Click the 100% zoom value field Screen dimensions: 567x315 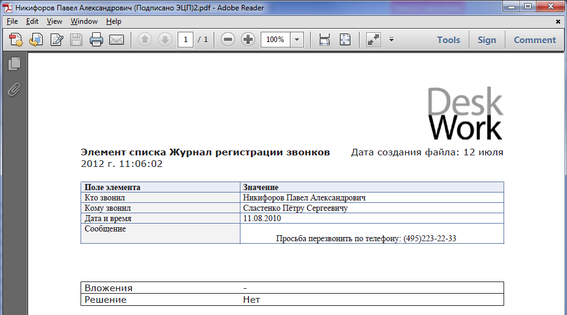(275, 40)
